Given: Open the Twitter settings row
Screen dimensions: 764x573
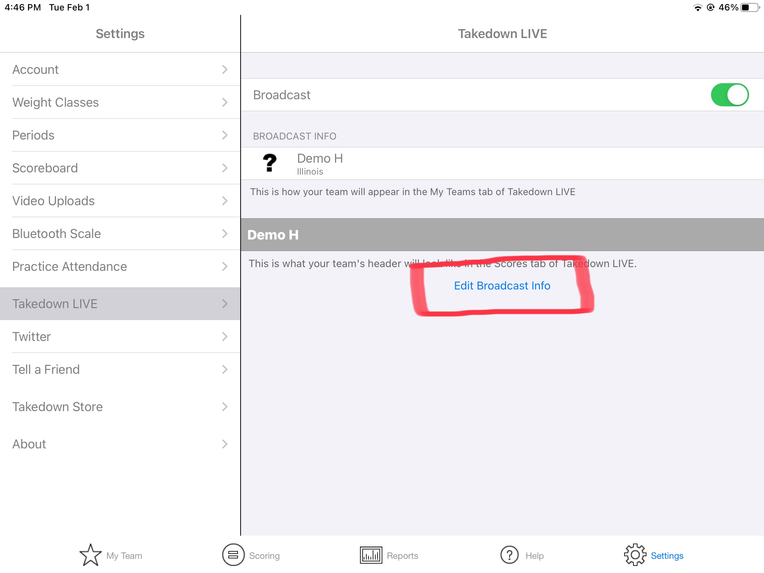Looking at the screenshot, I should click(x=120, y=336).
